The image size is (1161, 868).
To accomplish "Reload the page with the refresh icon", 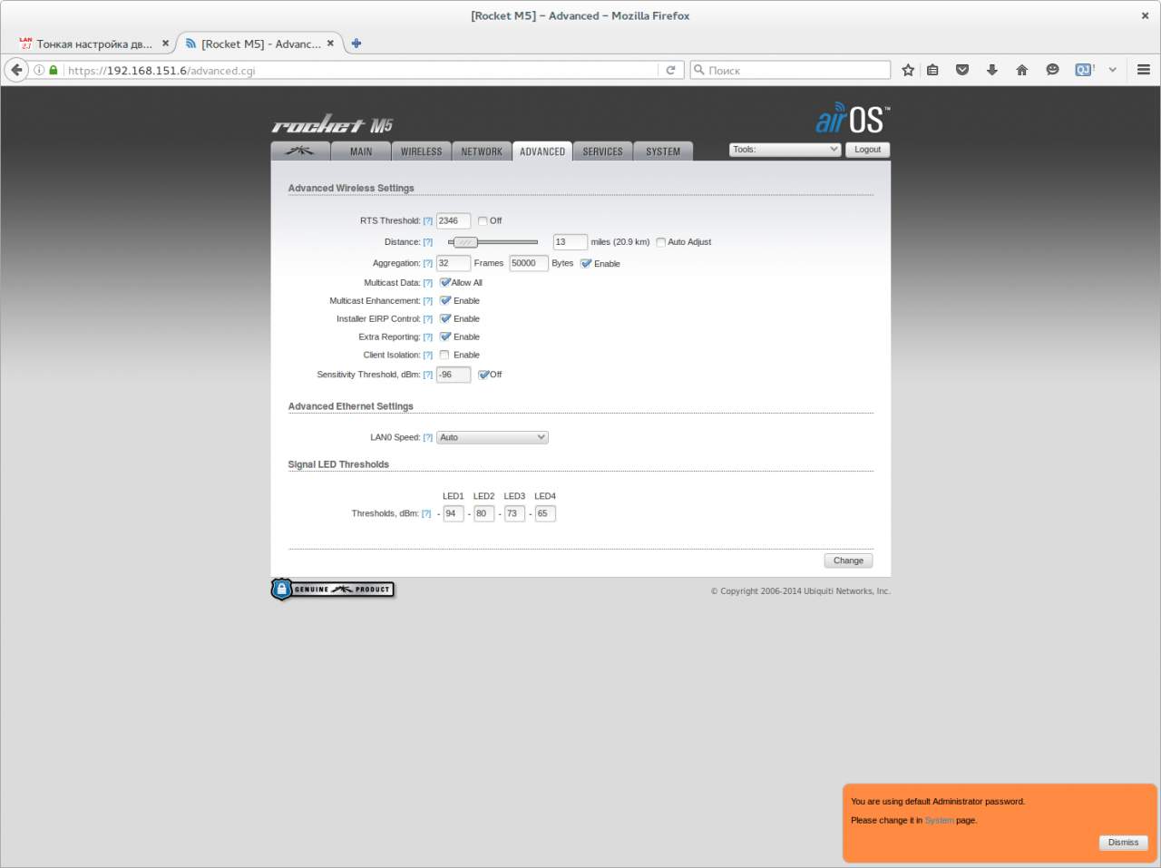I will [x=670, y=70].
